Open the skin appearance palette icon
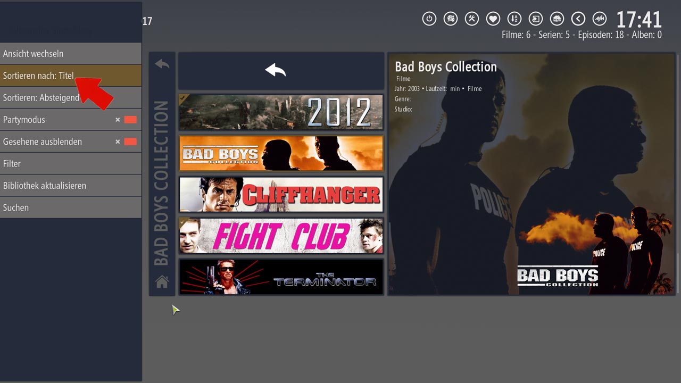Image resolution: width=681 pixels, height=383 pixels. pyautogui.click(x=451, y=19)
